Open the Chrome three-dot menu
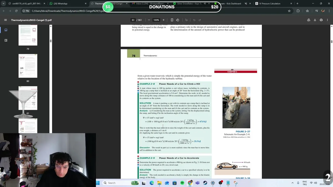This screenshot has width=333, height=187. click(x=329, y=11)
